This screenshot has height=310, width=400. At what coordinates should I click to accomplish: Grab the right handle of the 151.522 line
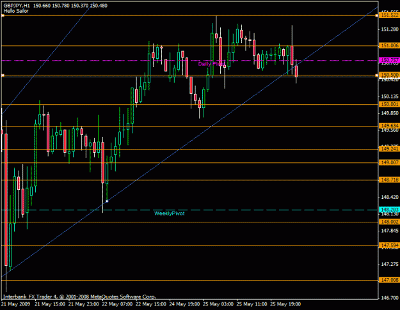coord(377,15)
